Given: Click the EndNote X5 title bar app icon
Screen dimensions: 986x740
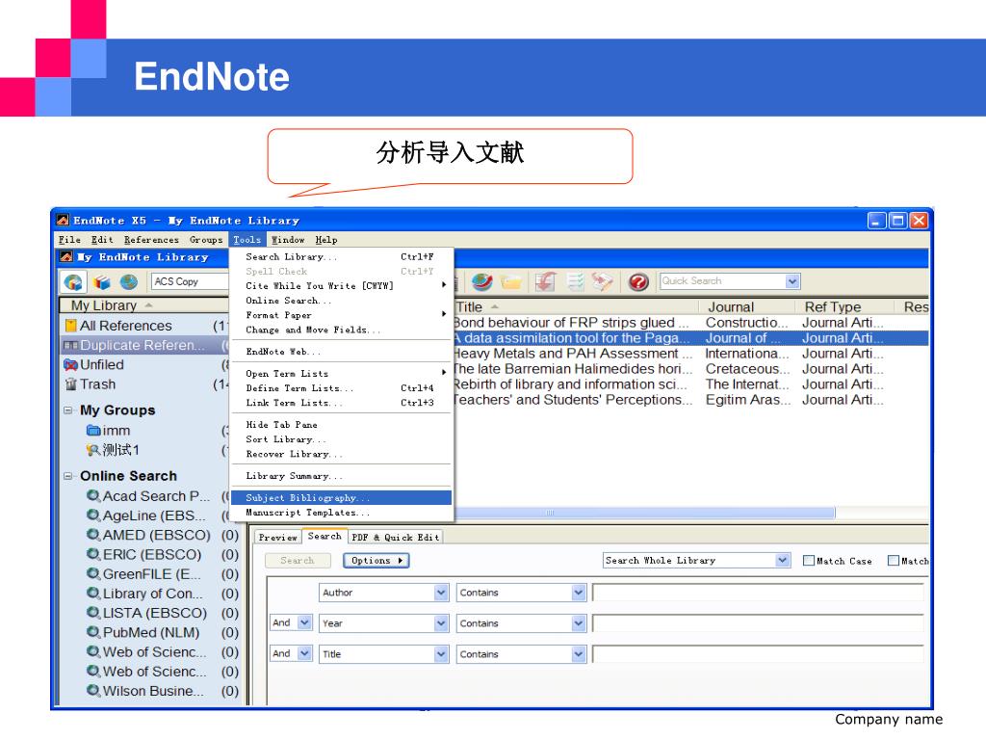Looking at the screenshot, I should 63,221.
